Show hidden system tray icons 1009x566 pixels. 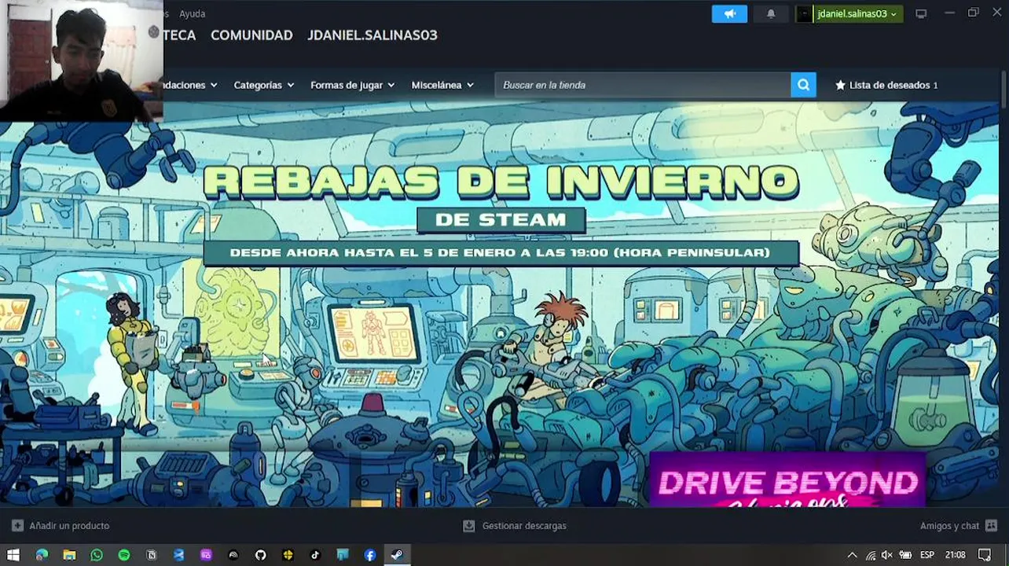(852, 555)
